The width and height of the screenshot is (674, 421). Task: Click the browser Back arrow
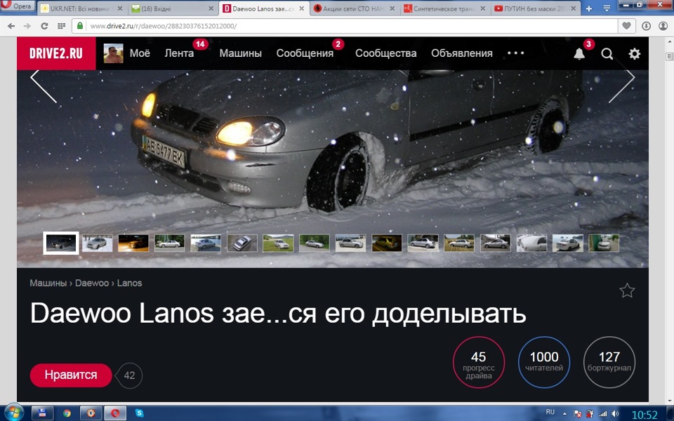[x=11, y=26]
